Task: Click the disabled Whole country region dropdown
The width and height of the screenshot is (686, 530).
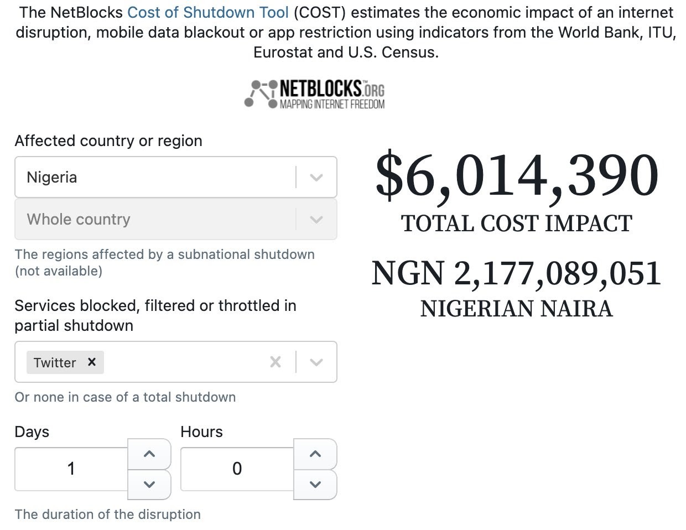Action: [x=155, y=220]
